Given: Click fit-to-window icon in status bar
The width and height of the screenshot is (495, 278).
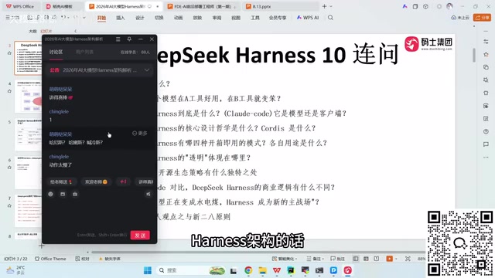Looking at the screenshot, I should tap(408, 259).
